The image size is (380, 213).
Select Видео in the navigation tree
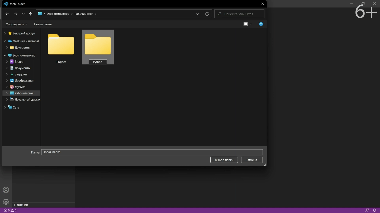click(x=19, y=62)
